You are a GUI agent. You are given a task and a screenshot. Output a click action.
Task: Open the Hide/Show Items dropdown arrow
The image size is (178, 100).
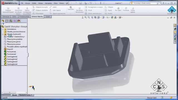[x=110, y=17]
